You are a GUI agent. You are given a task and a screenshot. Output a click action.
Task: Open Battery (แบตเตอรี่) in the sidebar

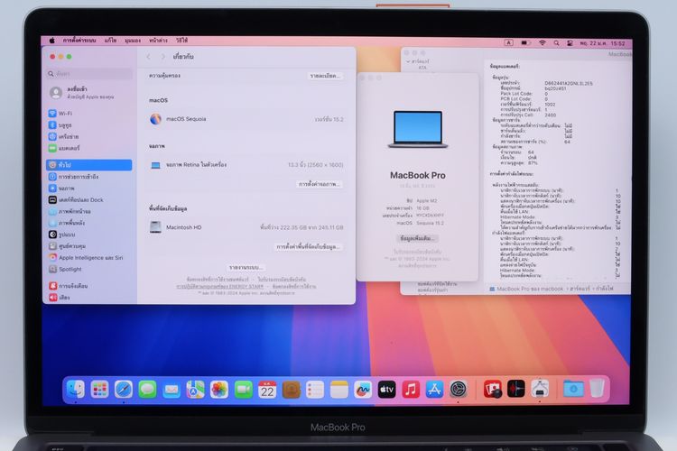[89, 148]
